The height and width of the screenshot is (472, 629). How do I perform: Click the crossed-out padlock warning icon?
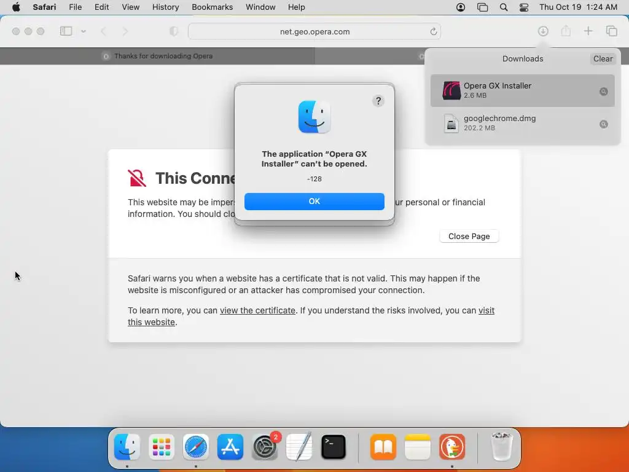coord(137,178)
